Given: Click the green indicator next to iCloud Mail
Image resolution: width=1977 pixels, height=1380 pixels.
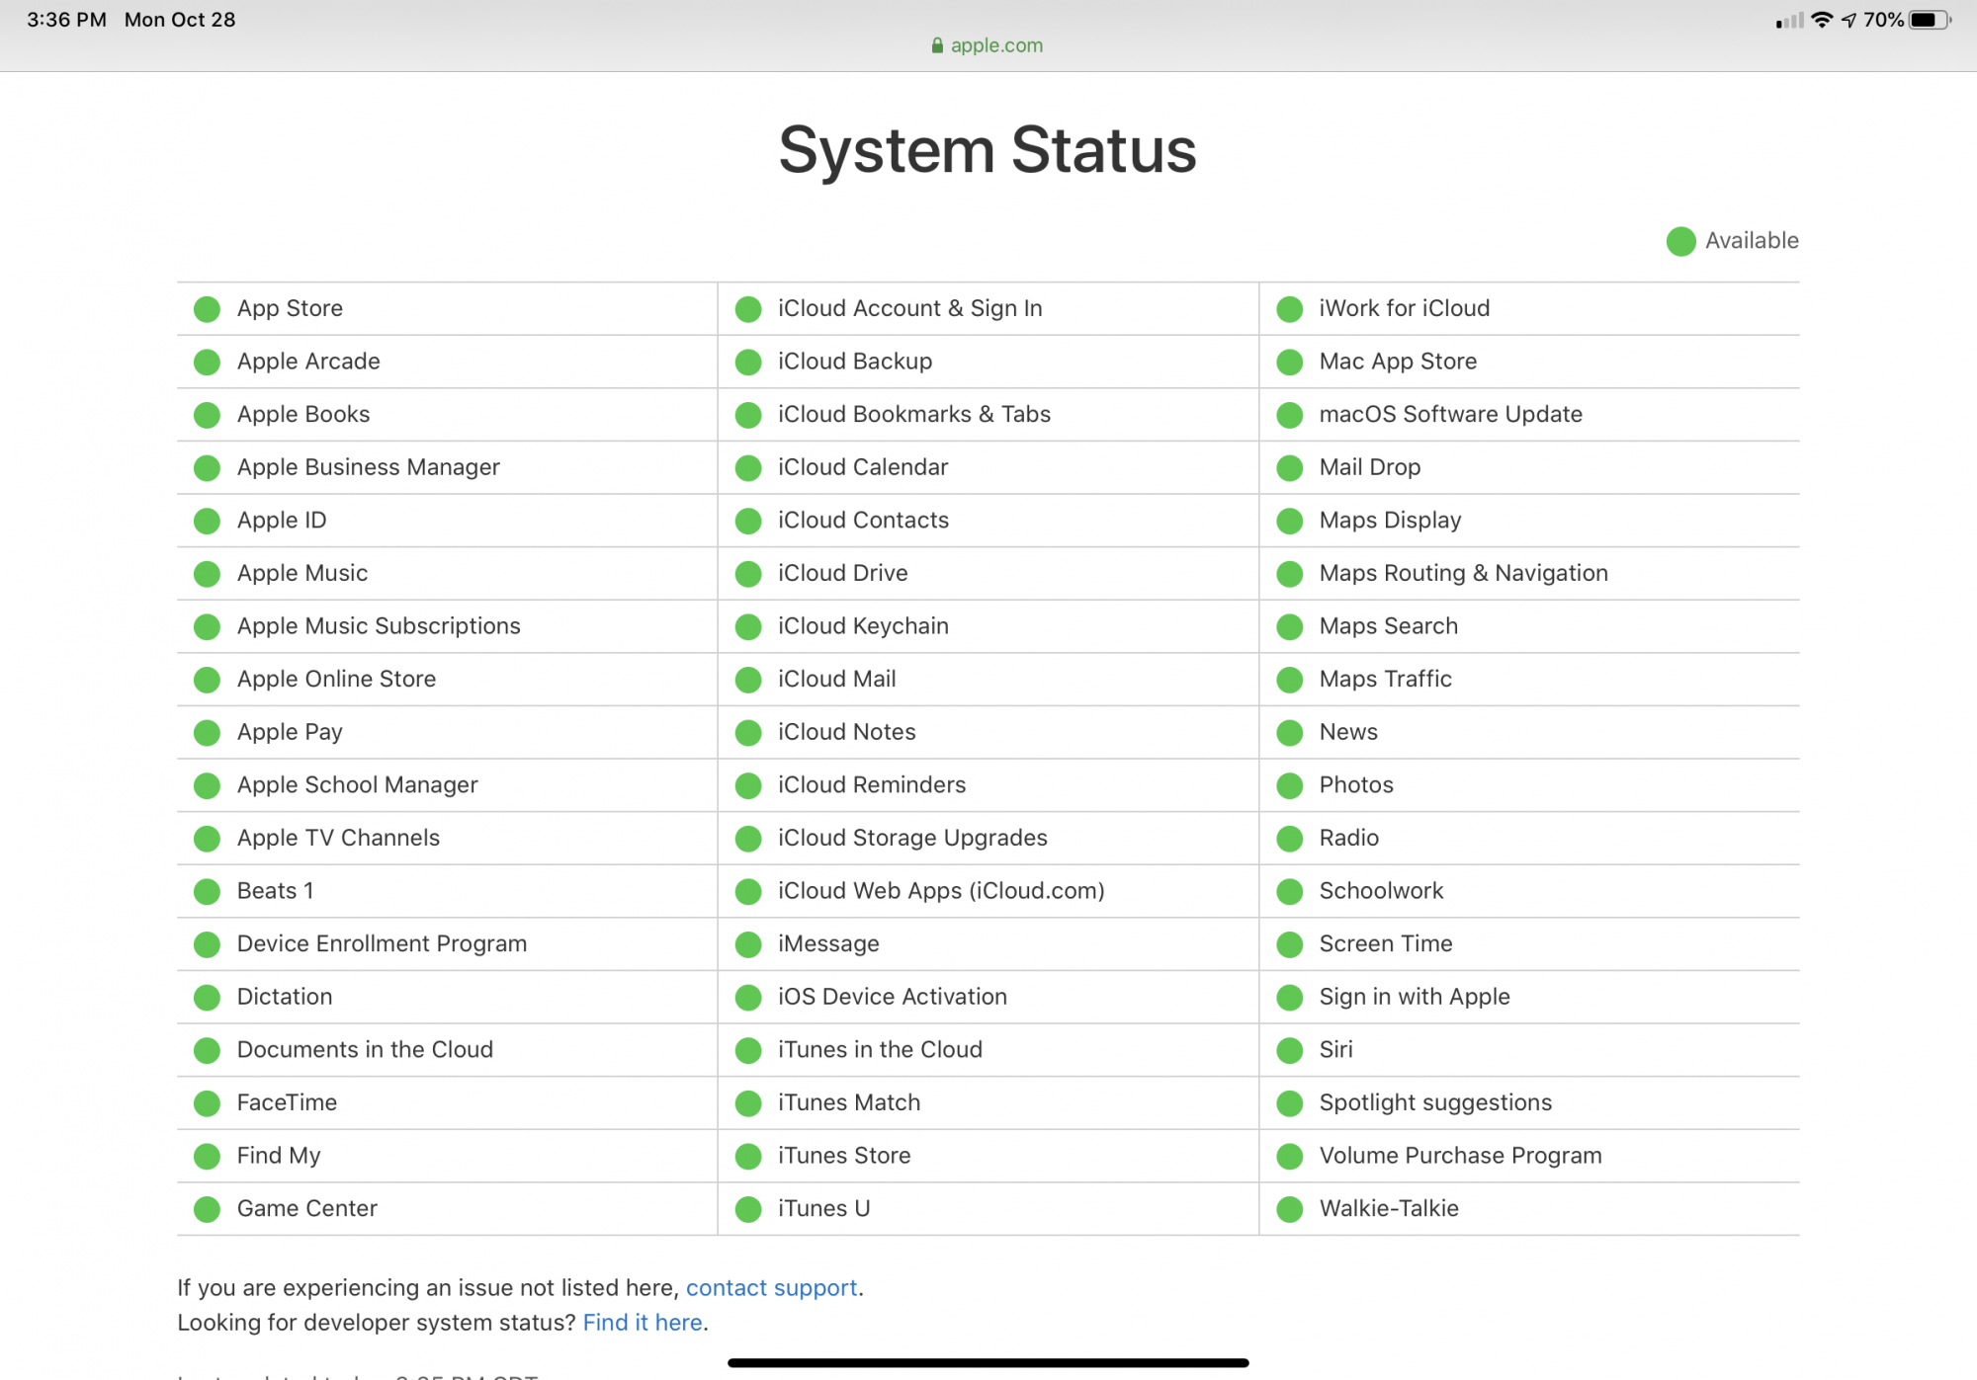Looking at the screenshot, I should [748, 680].
